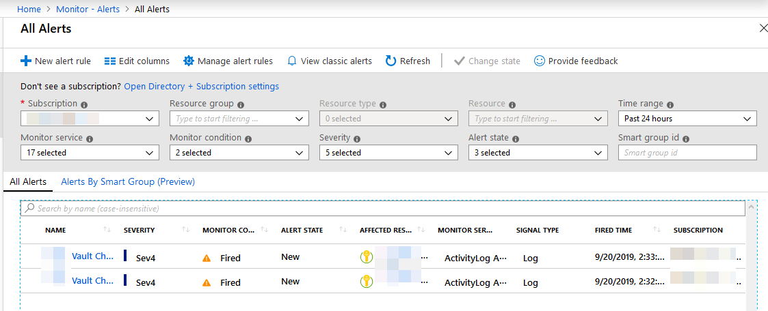Click the New alert rule plus icon

pos(26,61)
